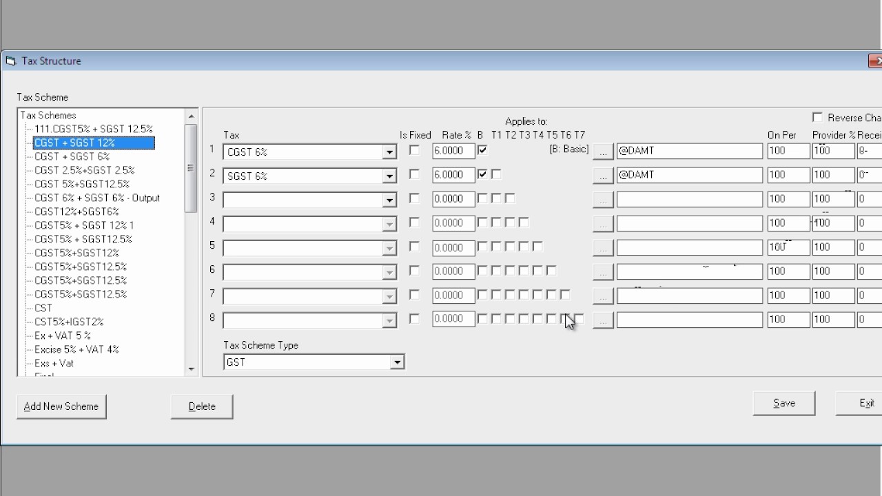Open the Tax dropdown showing SGST 6%
This screenshot has height=496, width=882.
[x=389, y=176]
